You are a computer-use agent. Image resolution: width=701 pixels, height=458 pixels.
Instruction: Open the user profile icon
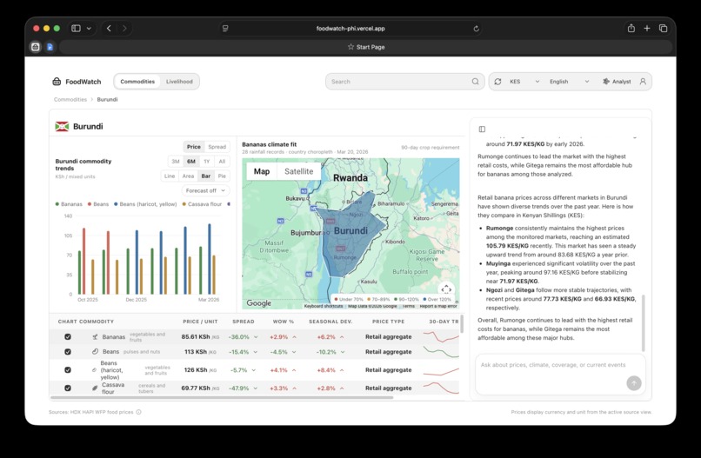(x=643, y=82)
